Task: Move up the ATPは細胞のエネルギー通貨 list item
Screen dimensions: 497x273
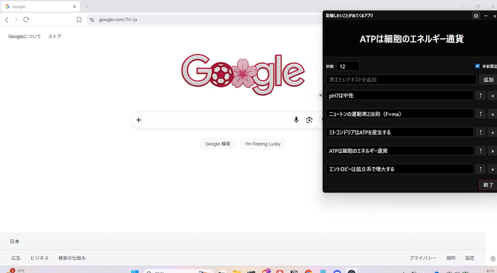Action: [480, 150]
